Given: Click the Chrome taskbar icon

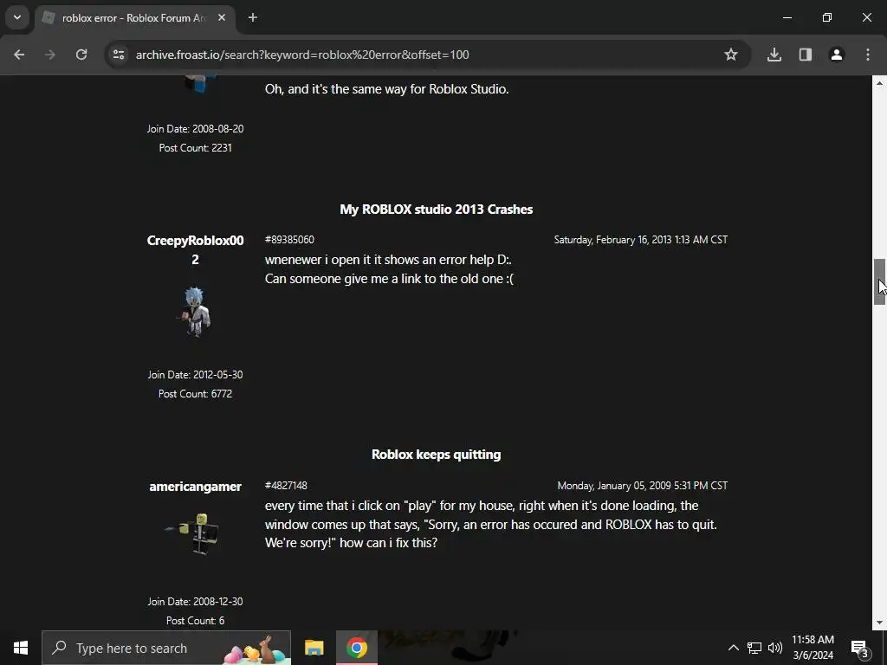Looking at the screenshot, I should tap(356, 648).
